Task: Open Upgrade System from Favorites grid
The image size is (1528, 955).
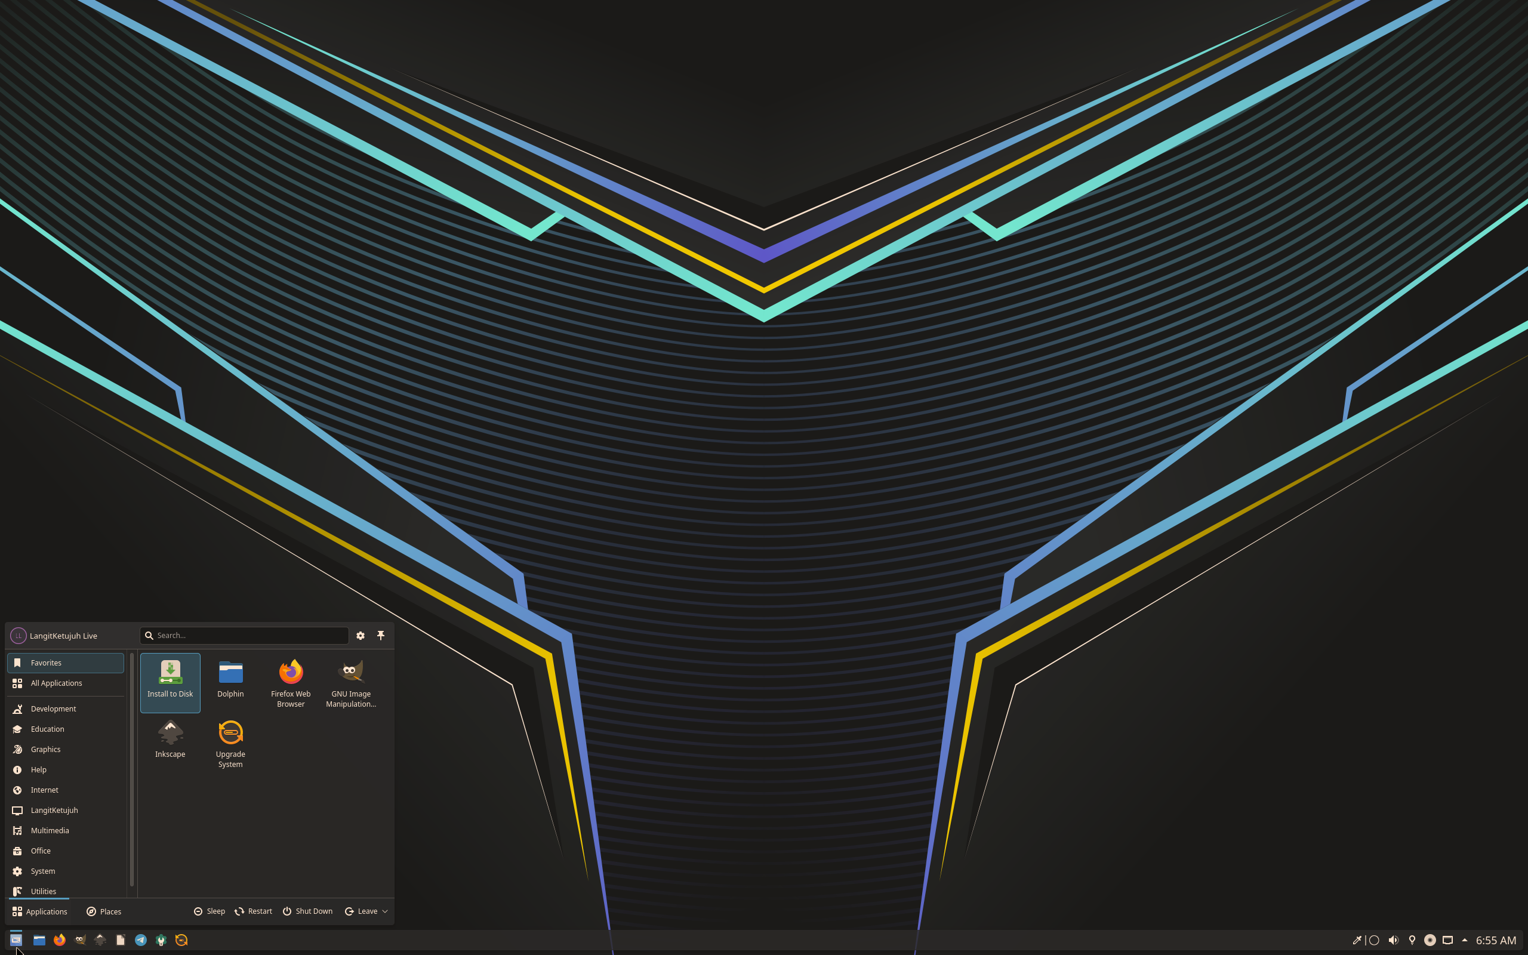Action: pyautogui.click(x=230, y=743)
